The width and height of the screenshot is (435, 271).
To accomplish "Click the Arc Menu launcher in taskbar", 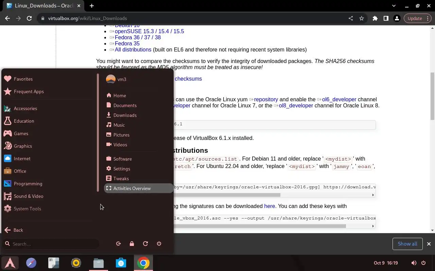I will coord(10,263).
